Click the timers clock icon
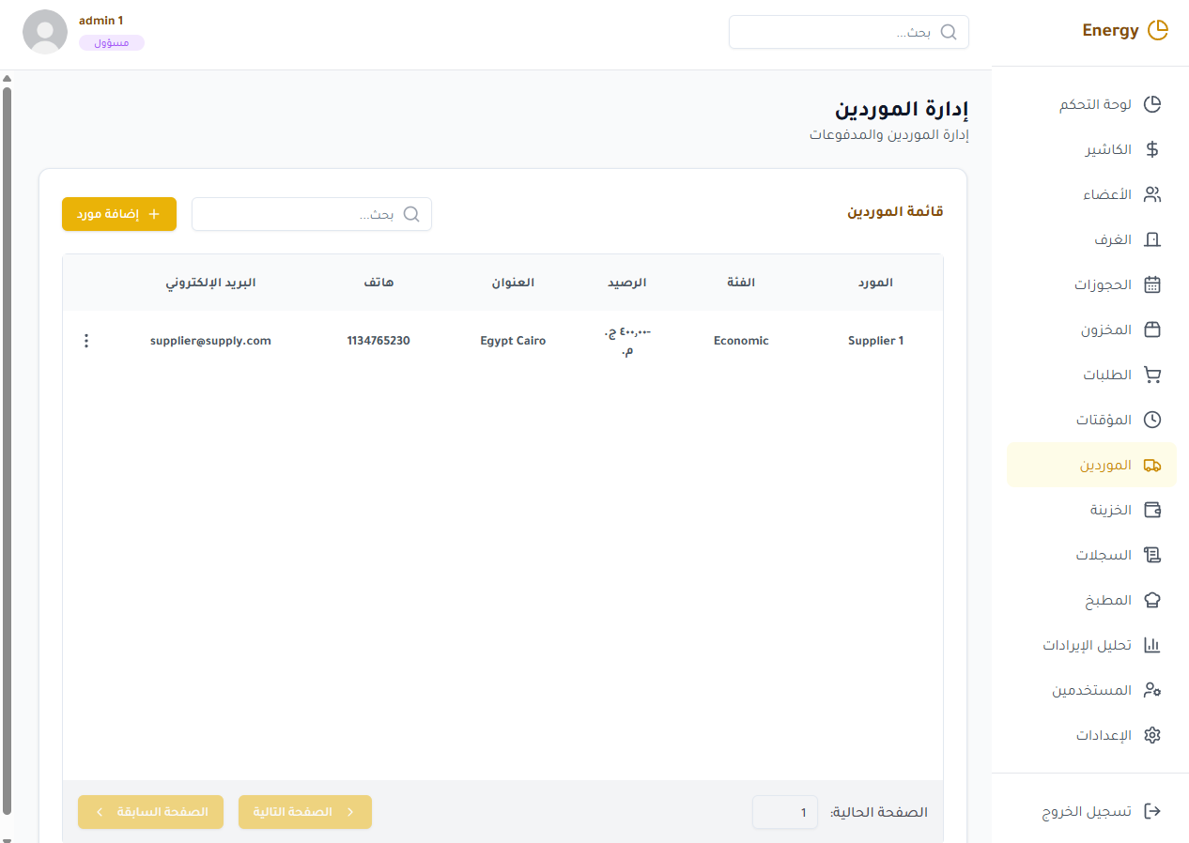This screenshot has height=843, width=1189. pos(1152,420)
